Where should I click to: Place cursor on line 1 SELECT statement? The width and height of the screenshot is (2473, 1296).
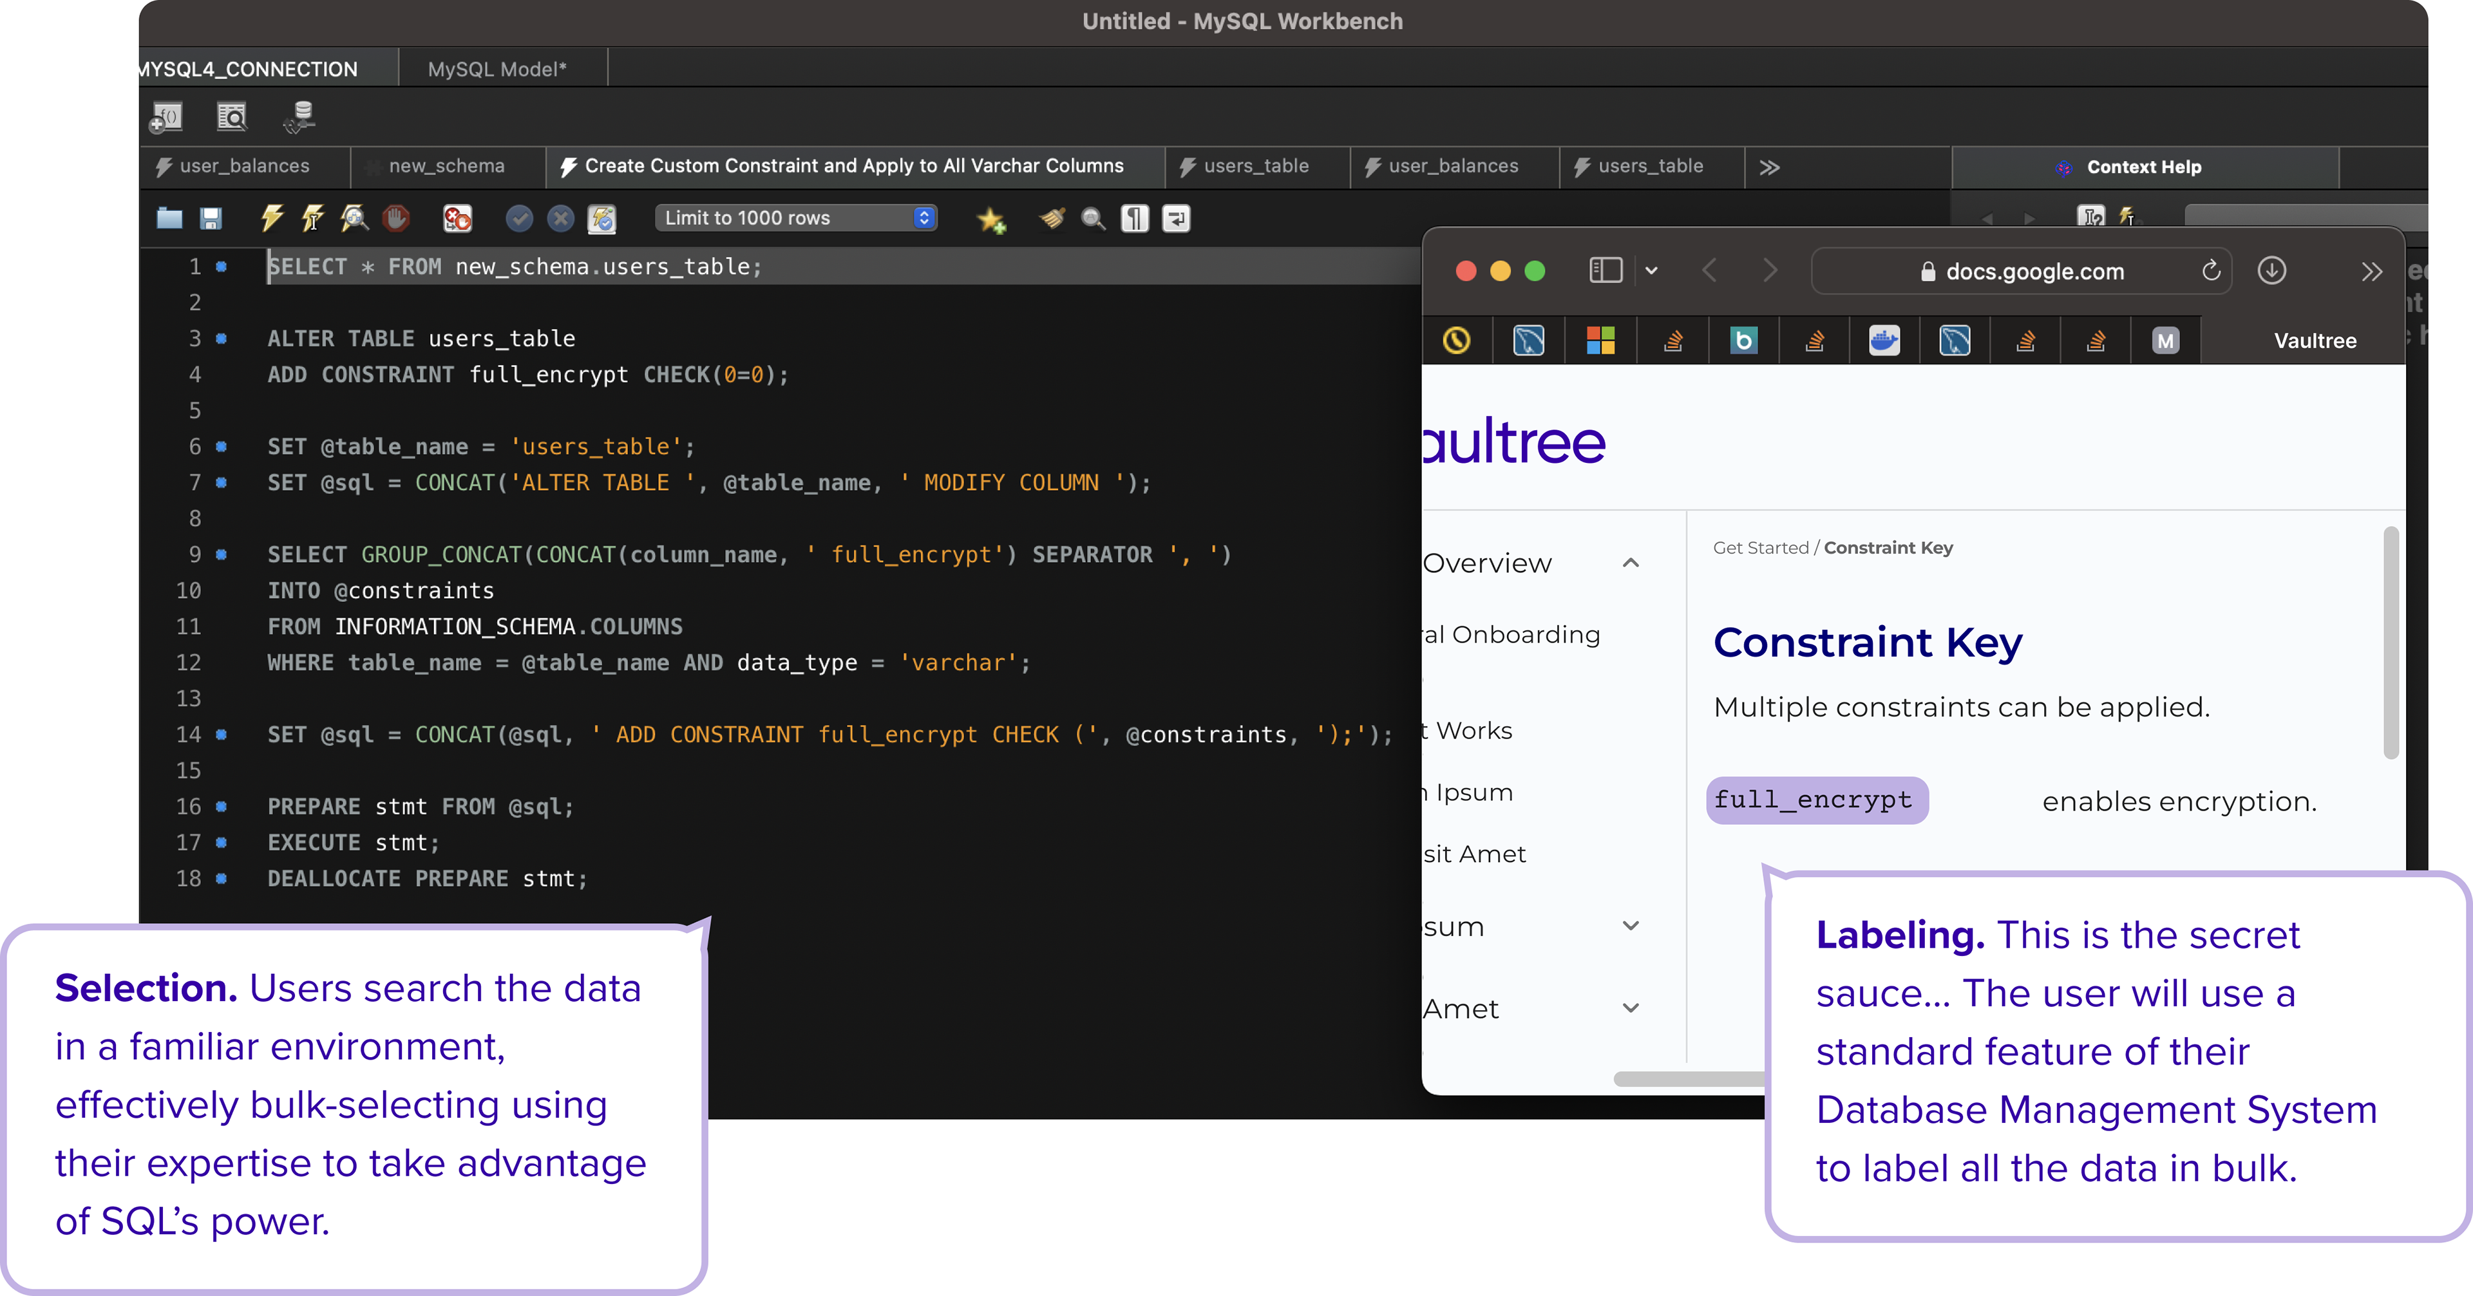point(515,266)
